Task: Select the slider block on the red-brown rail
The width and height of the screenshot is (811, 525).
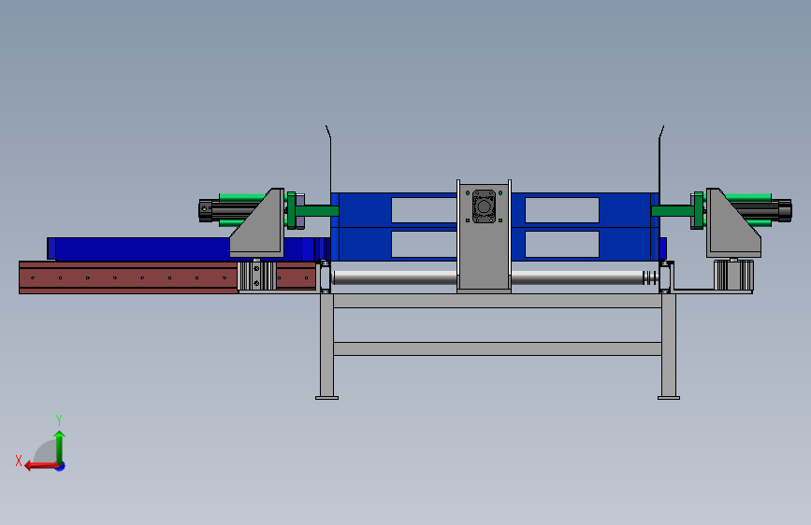Action: 256,276
